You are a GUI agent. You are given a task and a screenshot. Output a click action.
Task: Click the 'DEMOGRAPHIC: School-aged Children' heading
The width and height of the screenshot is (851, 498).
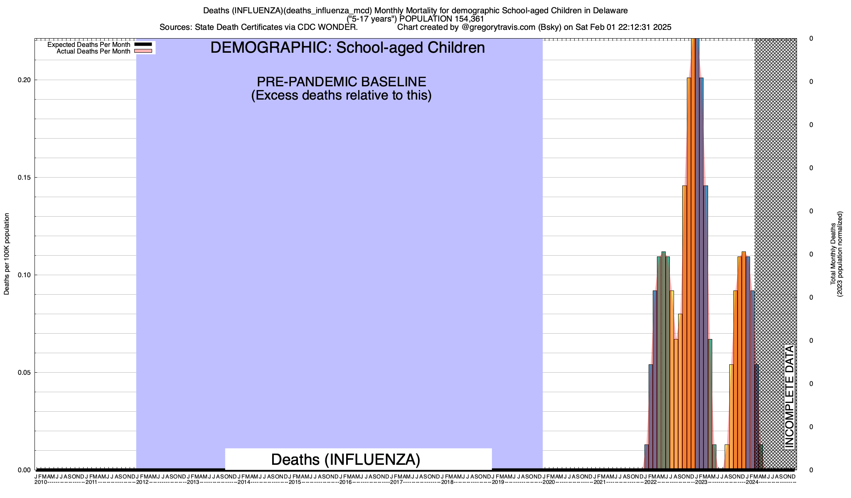(347, 48)
